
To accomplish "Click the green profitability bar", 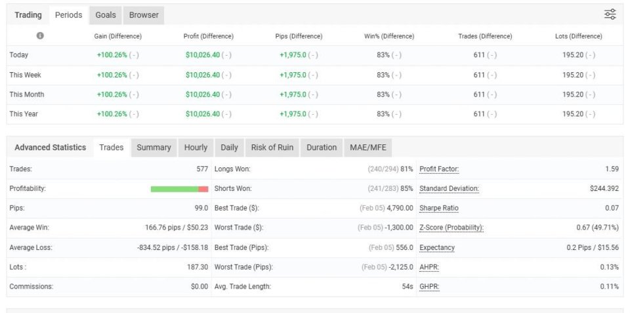I will (175, 189).
